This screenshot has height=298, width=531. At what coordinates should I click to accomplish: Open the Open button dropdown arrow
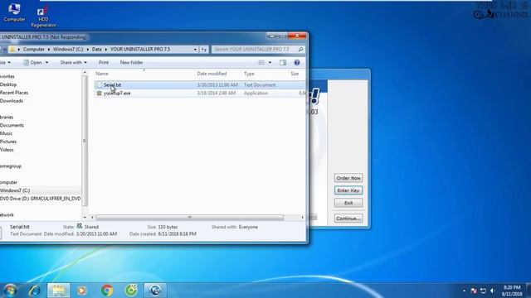point(46,63)
